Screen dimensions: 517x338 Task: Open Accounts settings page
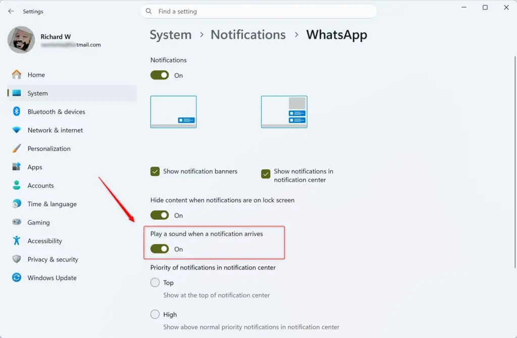pos(72,185)
